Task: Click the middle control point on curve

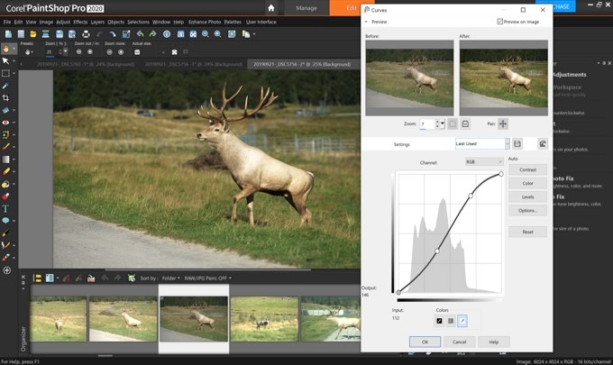Action: pyautogui.click(x=437, y=251)
